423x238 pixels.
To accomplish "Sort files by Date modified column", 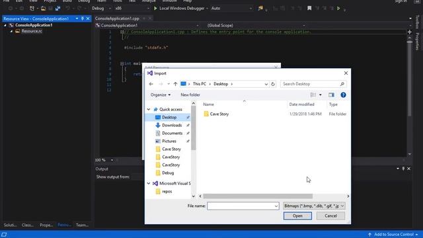I will [301, 104].
